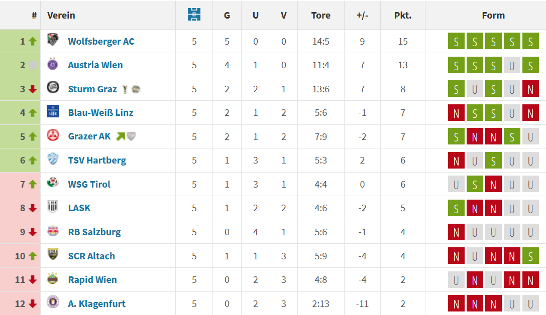
Task: Click Sturm Graz's red N form box
Action: 530,89
